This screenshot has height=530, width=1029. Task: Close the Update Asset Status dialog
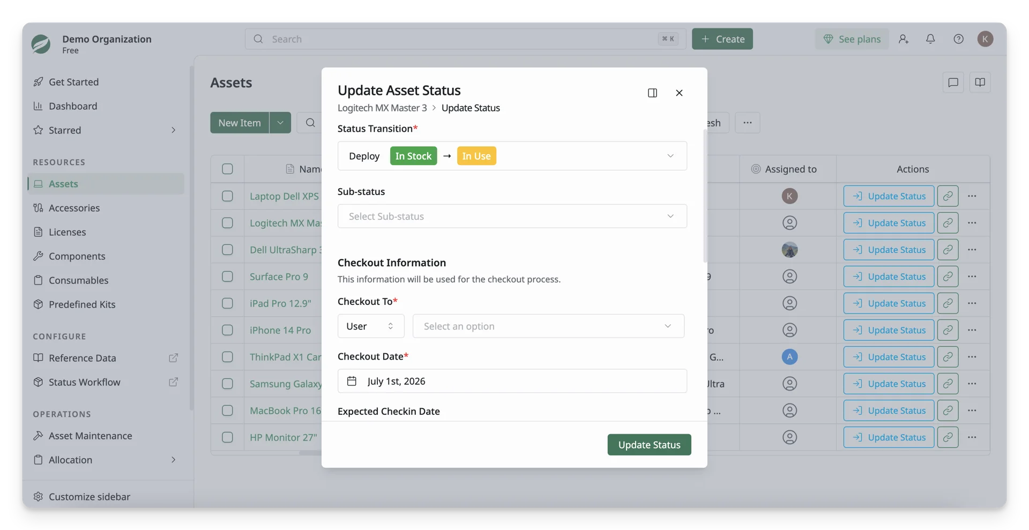pos(679,93)
